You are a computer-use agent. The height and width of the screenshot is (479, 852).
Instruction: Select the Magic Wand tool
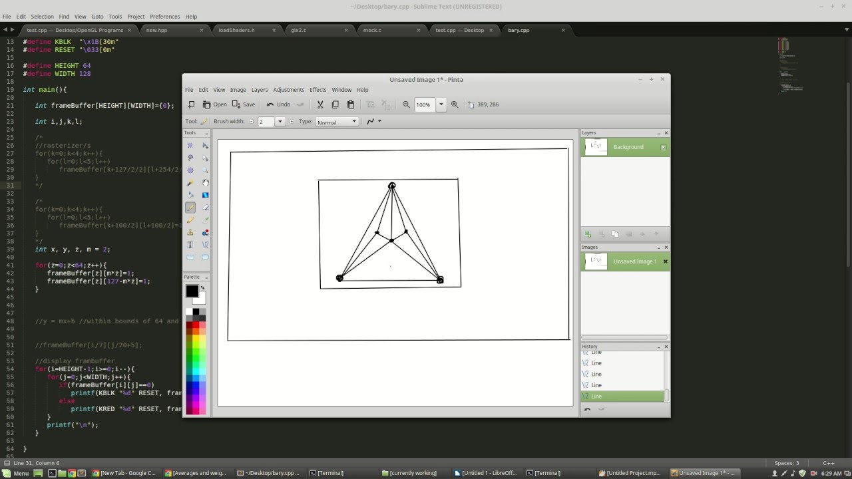tap(190, 182)
